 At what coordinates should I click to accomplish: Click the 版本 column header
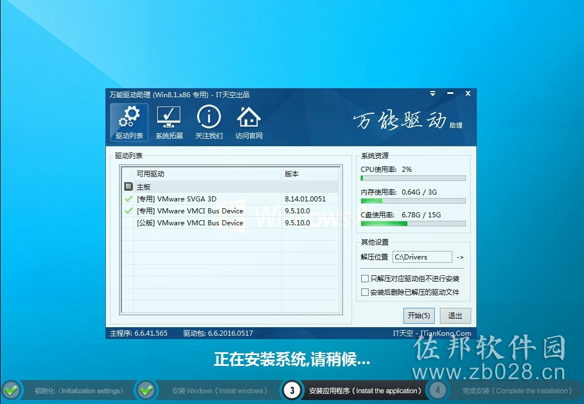(310, 174)
